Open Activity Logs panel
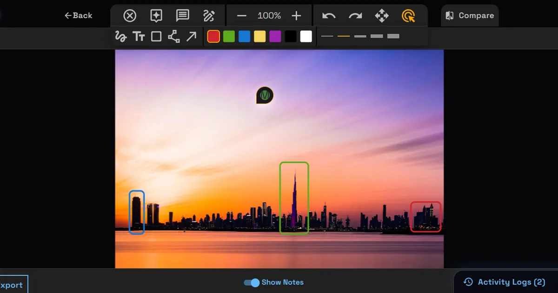The height and width of the screenshot is (293, 558). click(505, 282)
